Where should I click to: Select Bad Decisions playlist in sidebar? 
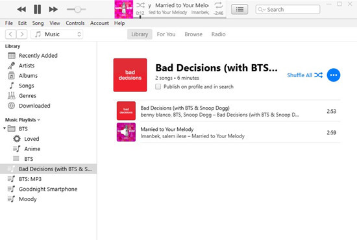[48, 169]
